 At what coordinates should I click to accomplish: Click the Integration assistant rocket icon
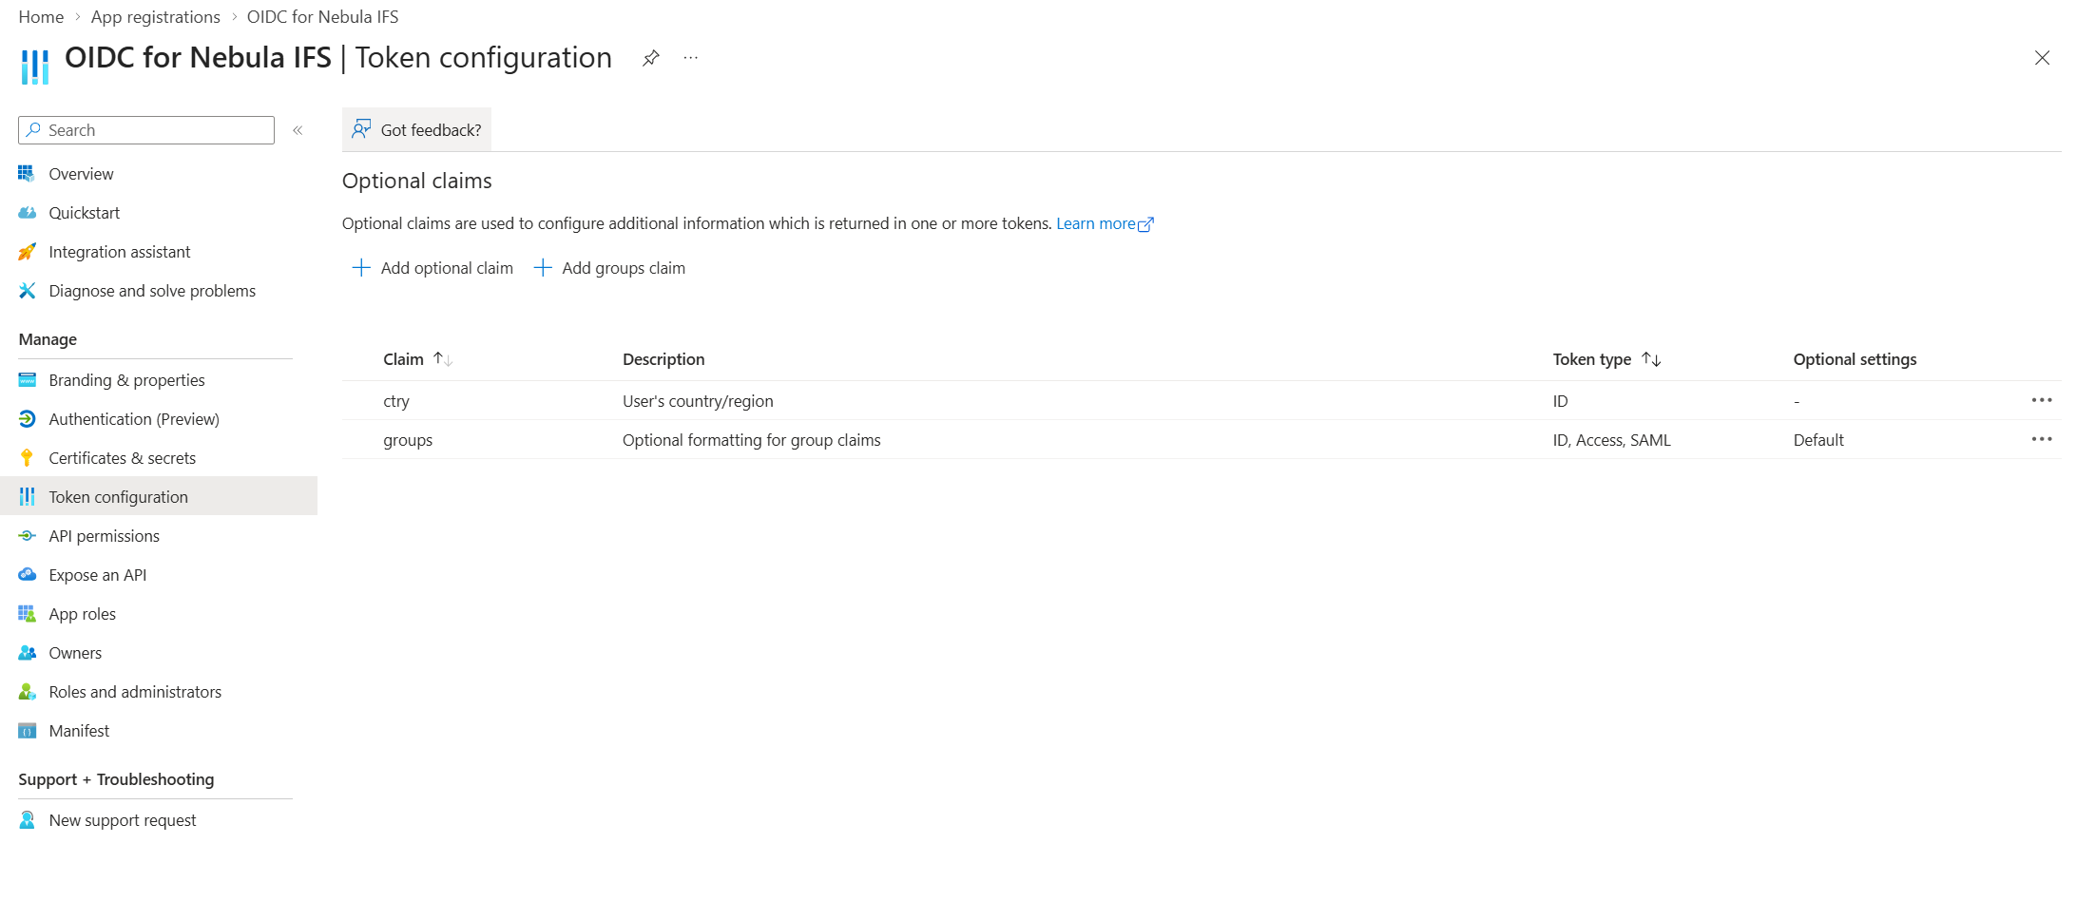click(x=27, y=252)
